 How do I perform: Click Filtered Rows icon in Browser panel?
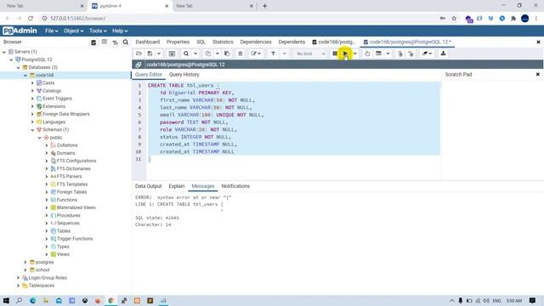coord(116,42)
